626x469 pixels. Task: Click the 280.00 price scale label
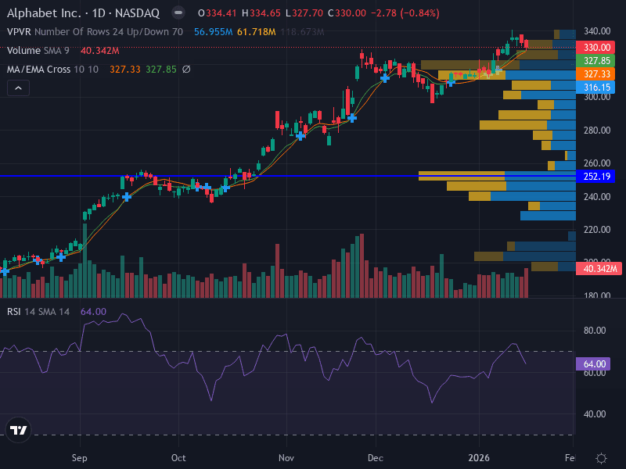coord(597,131)
